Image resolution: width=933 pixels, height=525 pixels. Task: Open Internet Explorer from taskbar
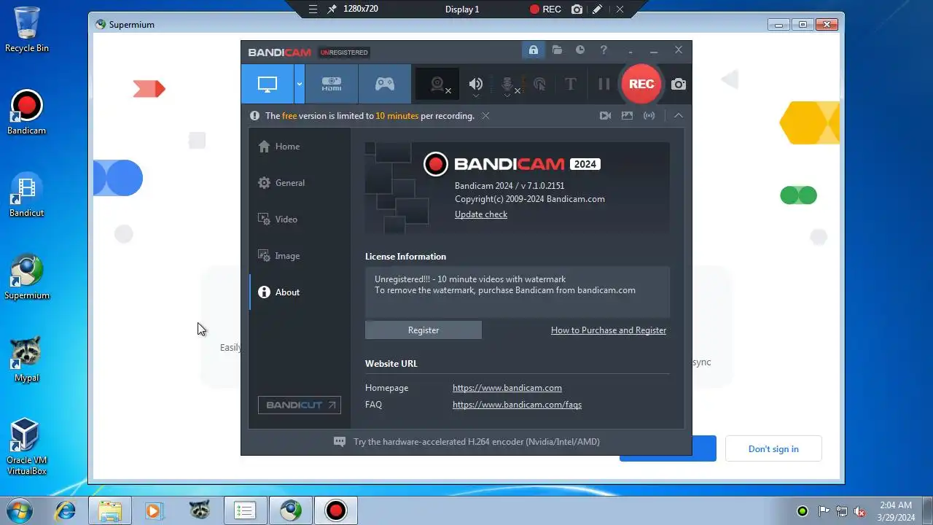tap(66, 510)
